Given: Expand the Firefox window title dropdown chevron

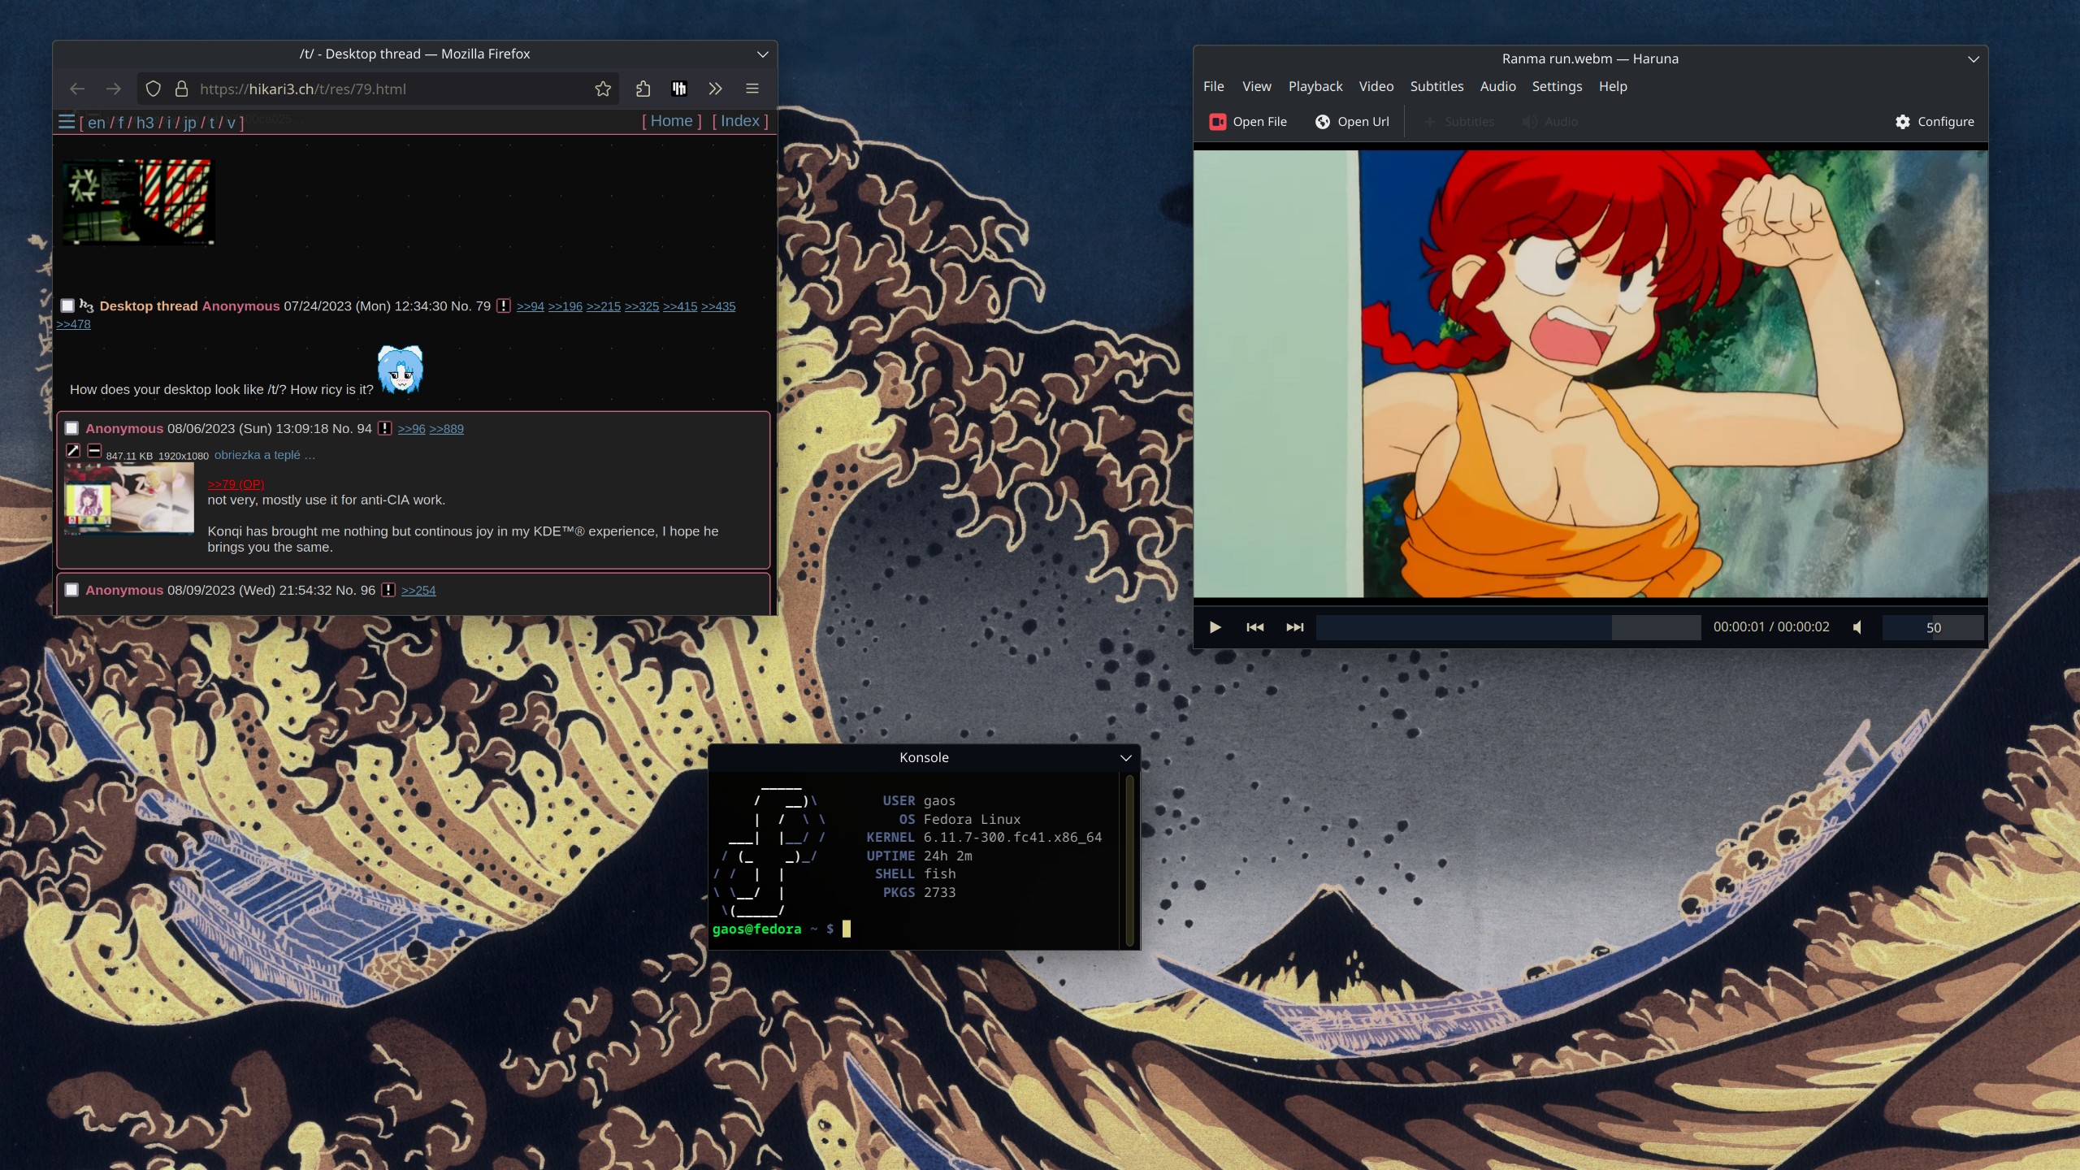Looking at the screenshot, I should (x=762, y=54).
